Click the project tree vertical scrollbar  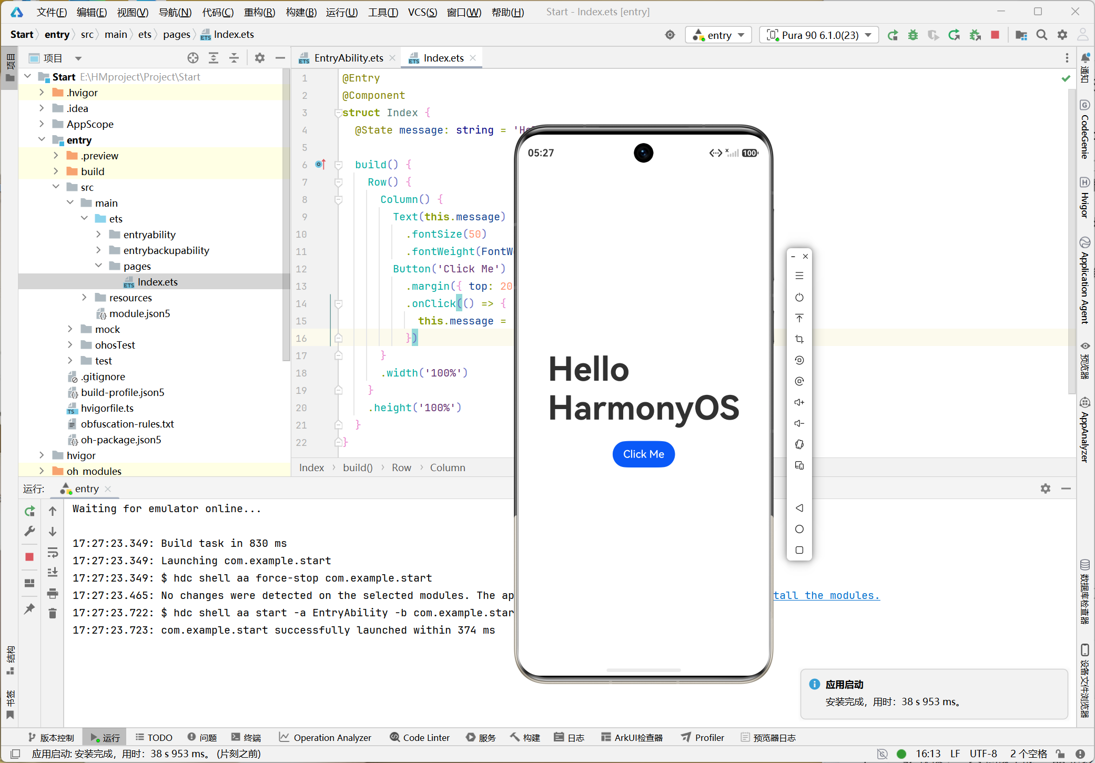click(x=286, y=216)
